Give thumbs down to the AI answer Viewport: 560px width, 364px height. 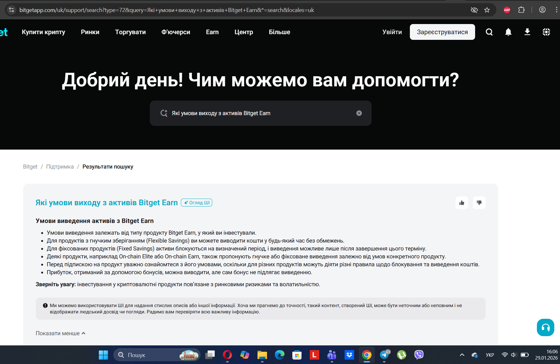479,203
